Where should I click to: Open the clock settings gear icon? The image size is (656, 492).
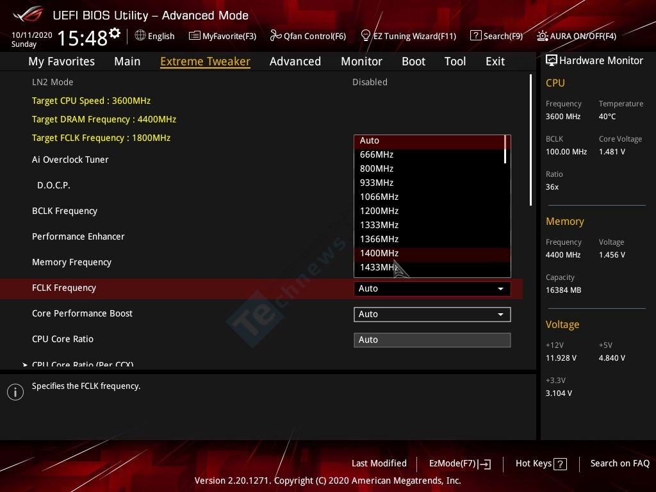[115, 33]
